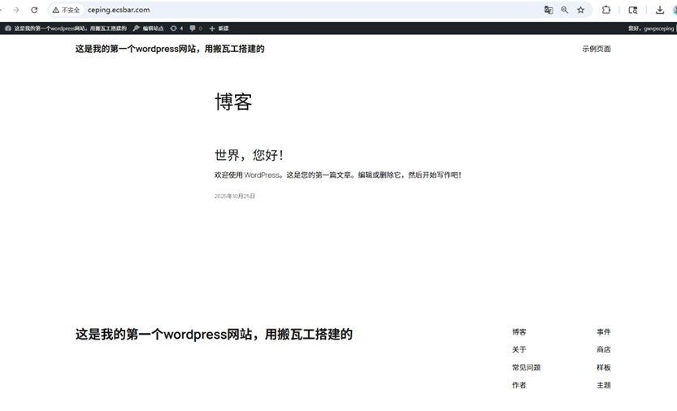The image size is (677, 411).
Task: Open the 您好, gwvpsceping account menu
Action: pos(650,28)
